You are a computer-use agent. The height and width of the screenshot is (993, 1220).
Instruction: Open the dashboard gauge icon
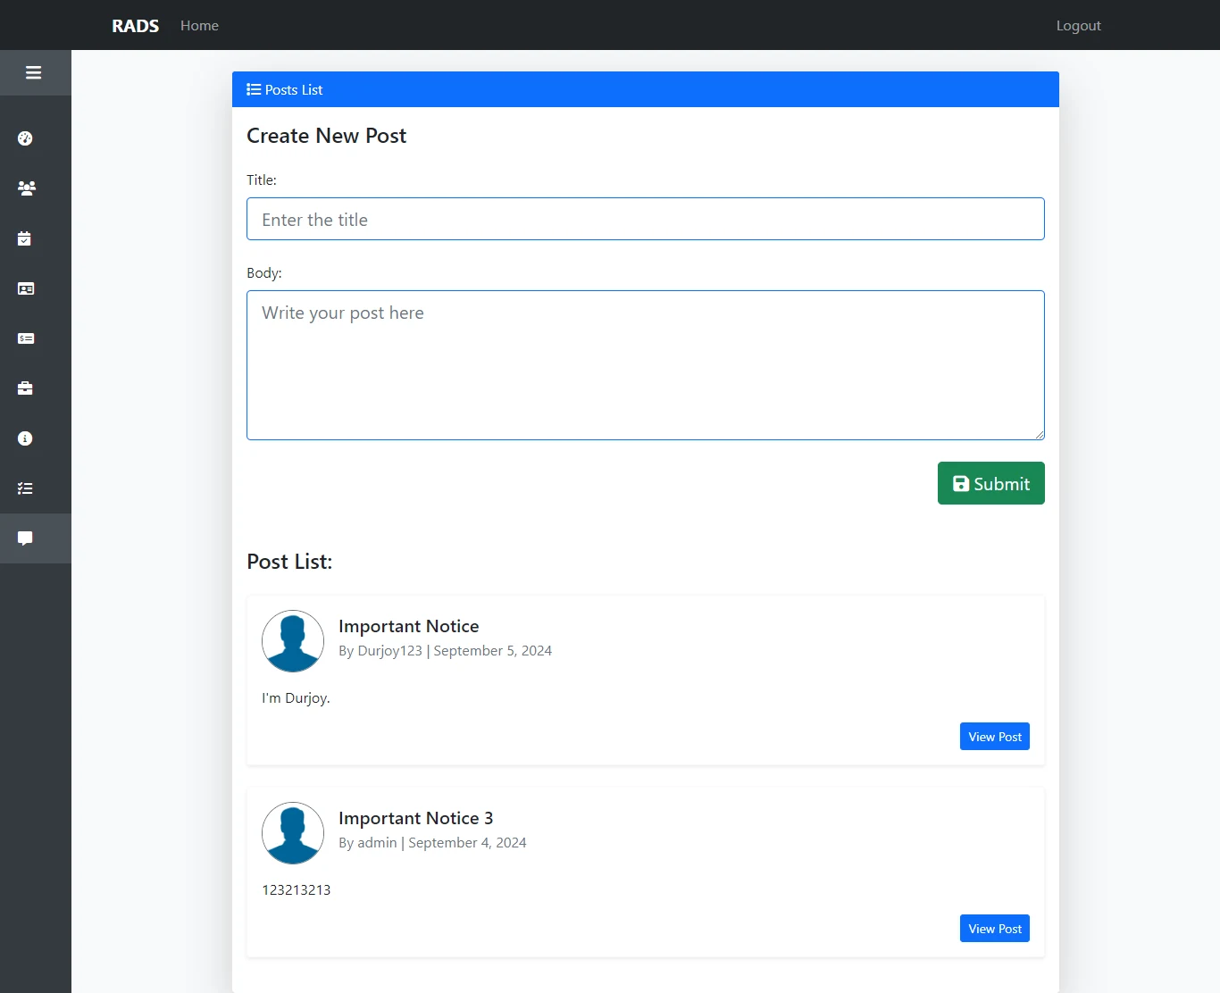25,138
